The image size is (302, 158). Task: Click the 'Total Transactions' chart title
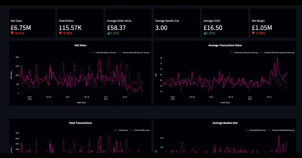click(81, 123)
